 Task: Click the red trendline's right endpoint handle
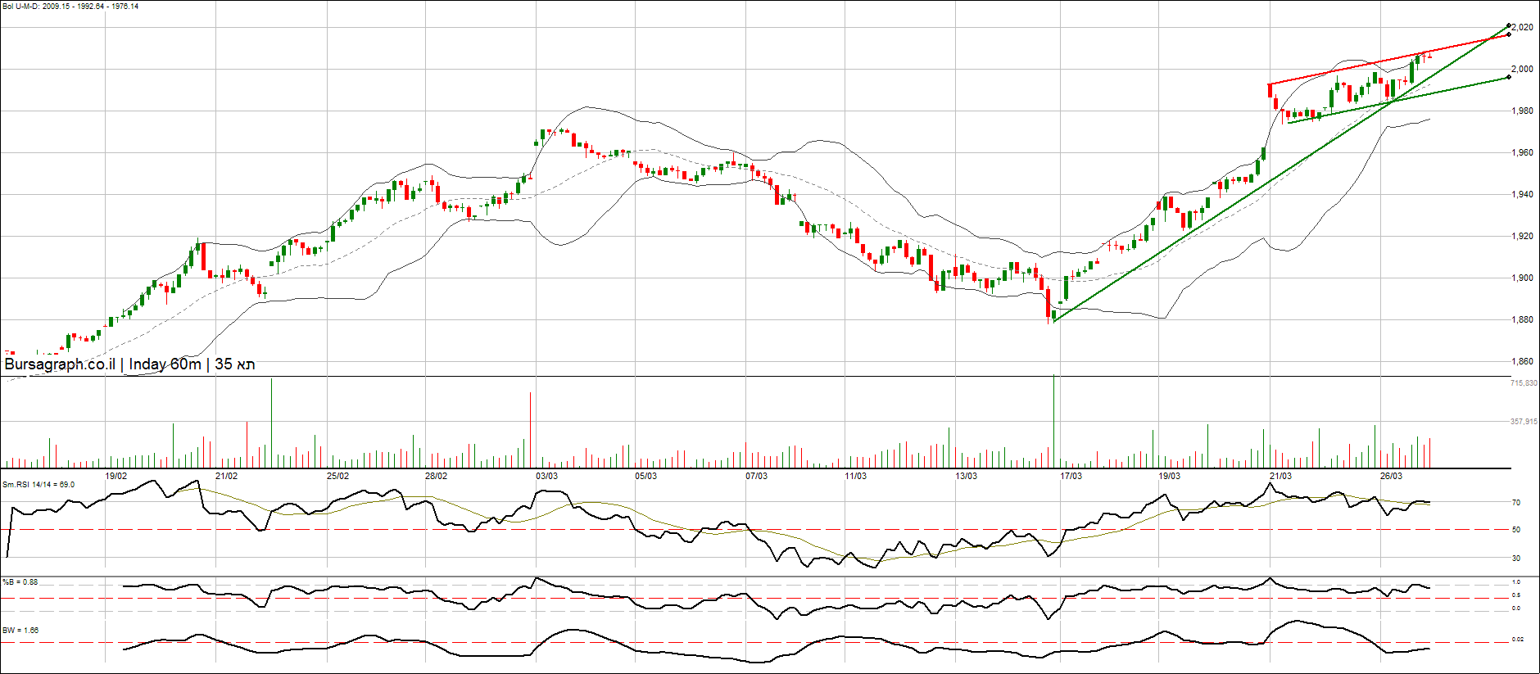(x=1509, y=34)
